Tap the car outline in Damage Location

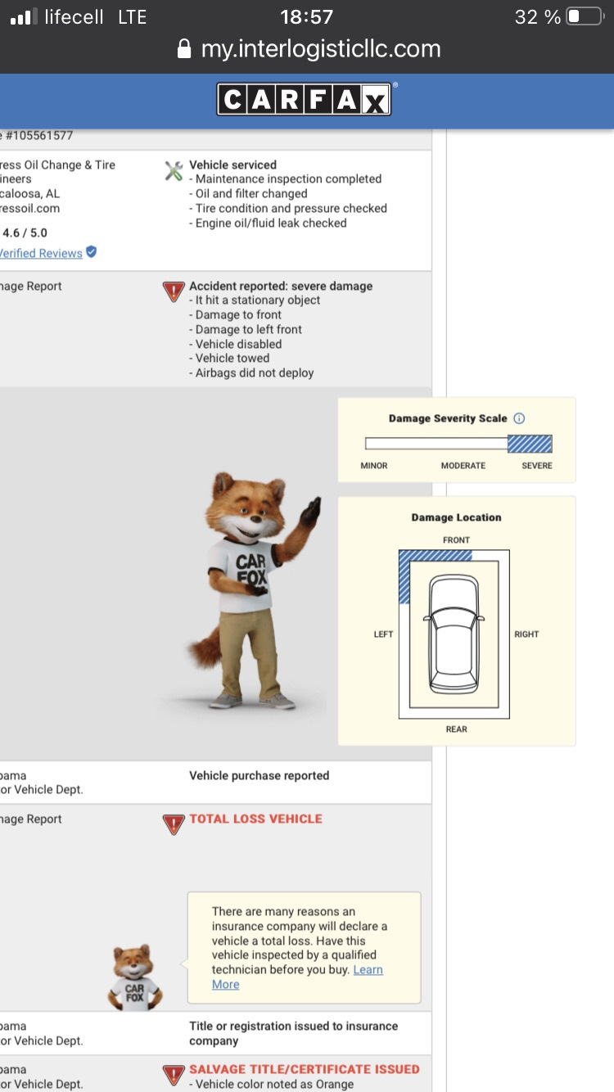[455, 633]
